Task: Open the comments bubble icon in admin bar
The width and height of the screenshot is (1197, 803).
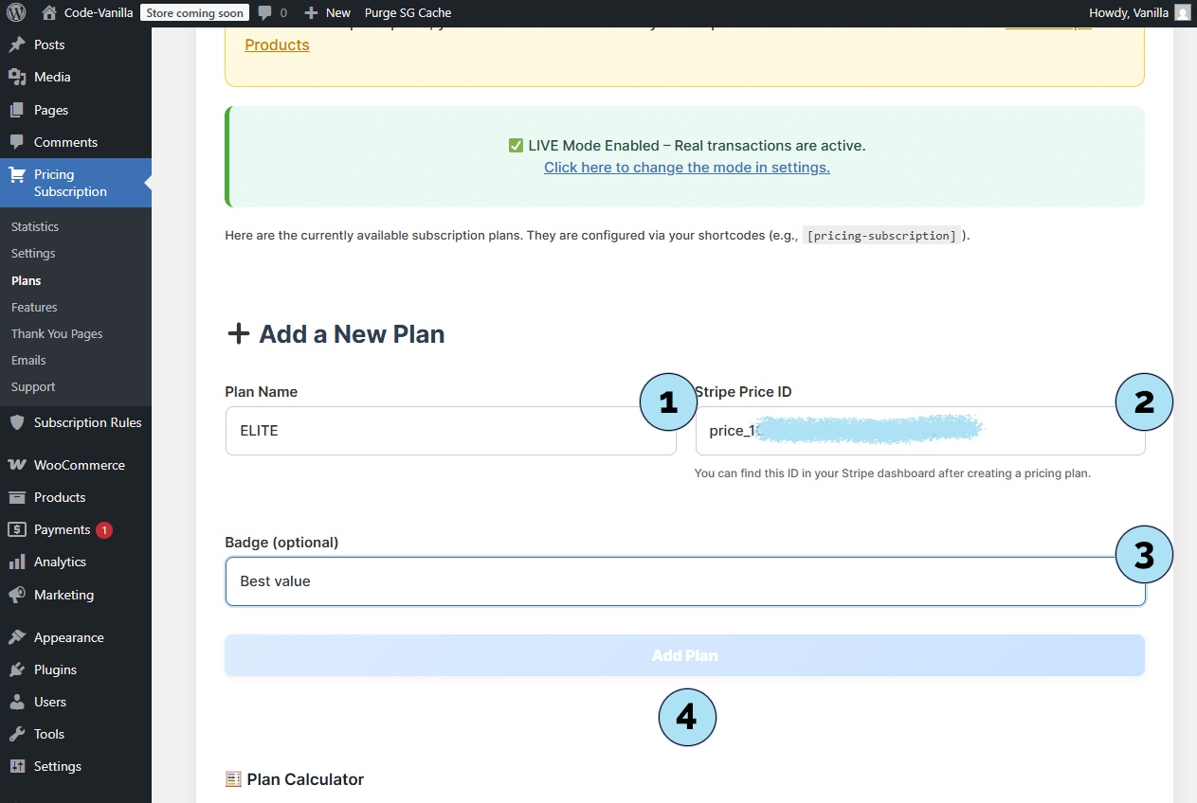Action: click(266, 12)
